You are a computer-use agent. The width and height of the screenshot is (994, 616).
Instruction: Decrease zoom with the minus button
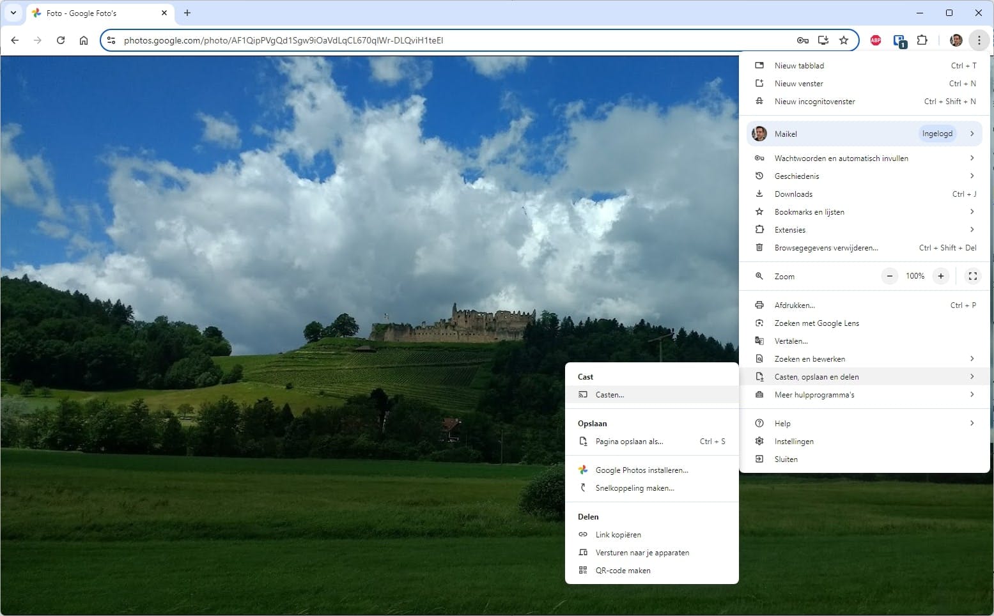click(889, 276)
